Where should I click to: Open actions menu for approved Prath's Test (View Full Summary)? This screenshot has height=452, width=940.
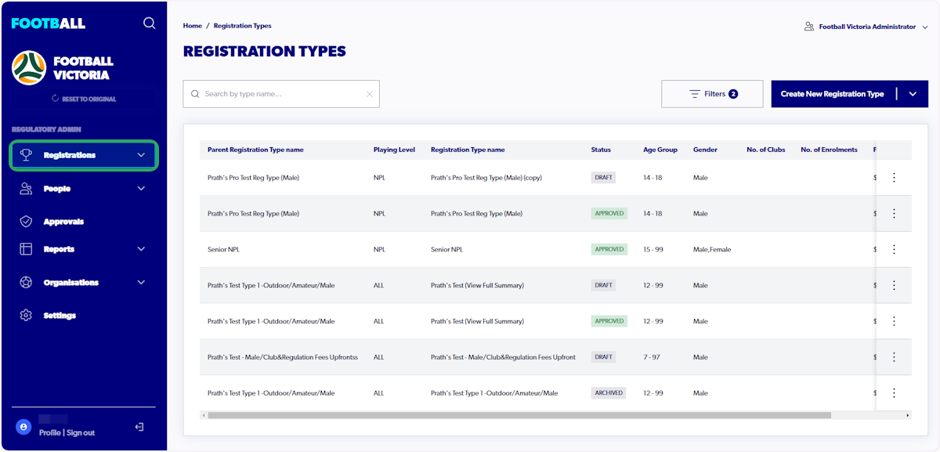pyautogui.click(x=894, y=321)
